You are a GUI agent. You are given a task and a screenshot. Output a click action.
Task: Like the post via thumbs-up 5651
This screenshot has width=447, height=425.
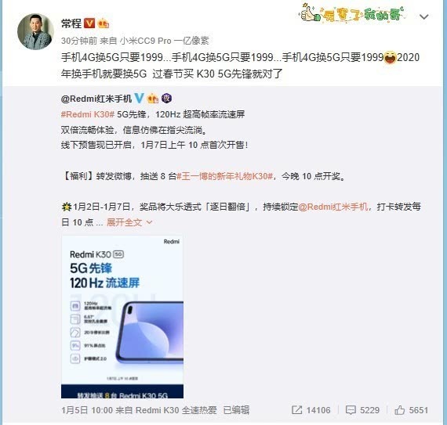point(399,410)
